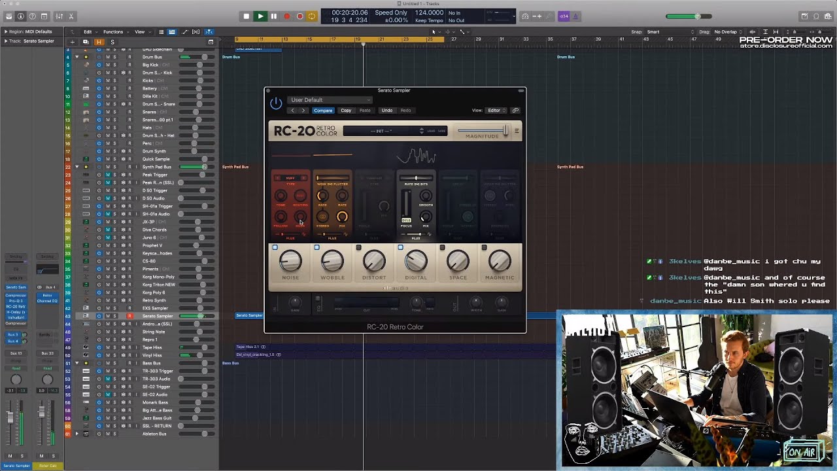Screen dimensions: 837x471
Task: Expand the Track: Serato Sampler disclosure triangle
Action: (x=6, y=41)
